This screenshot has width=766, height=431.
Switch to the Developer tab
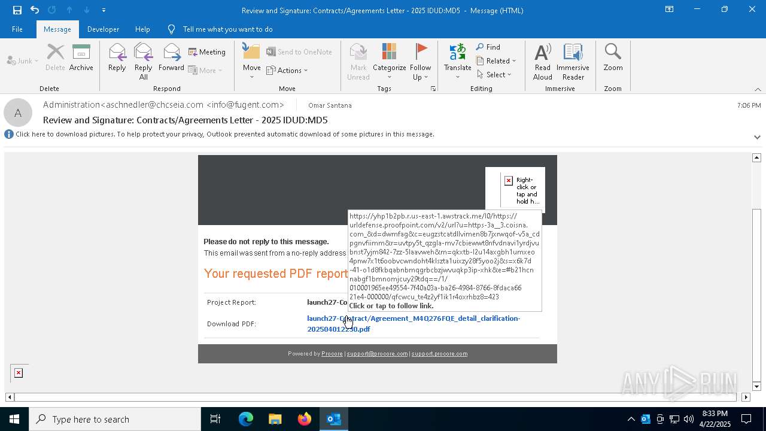(x=103, y=29)
